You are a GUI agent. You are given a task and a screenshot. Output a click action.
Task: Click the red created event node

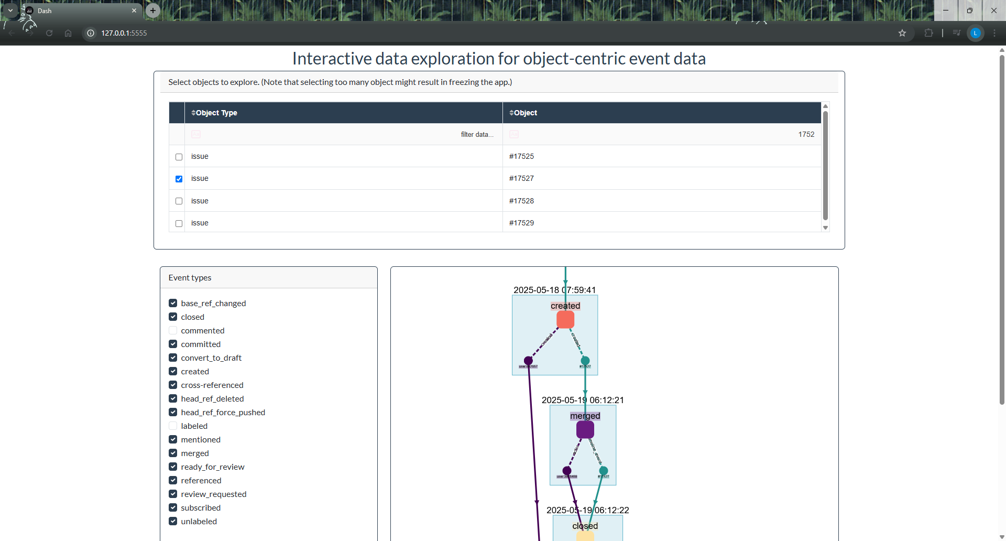pos(565,320)
